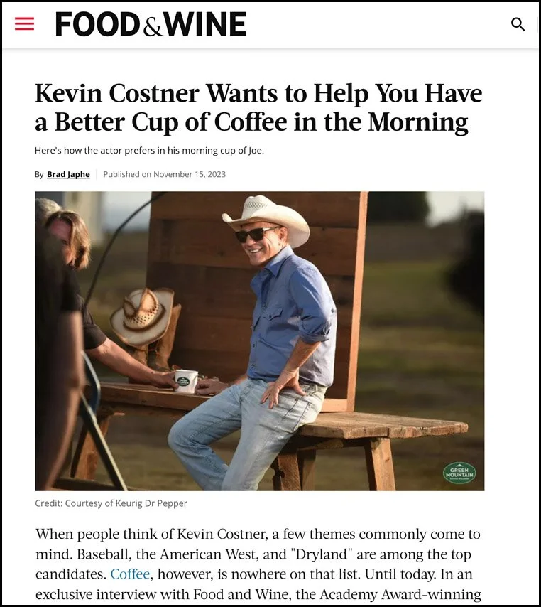Click the search magnifier icon

pos(518,24)
